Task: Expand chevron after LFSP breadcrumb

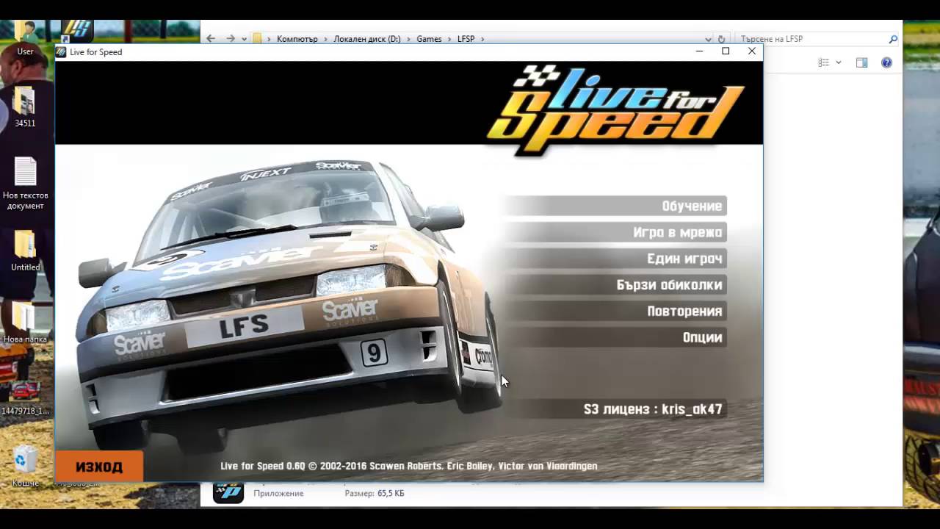Action: [482, 39]
